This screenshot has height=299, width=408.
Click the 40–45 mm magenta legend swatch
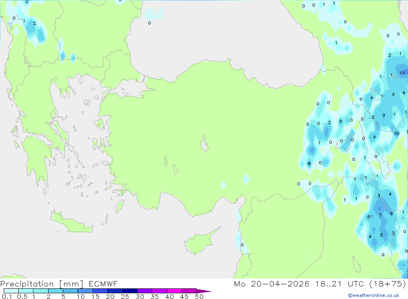[174, 291]
